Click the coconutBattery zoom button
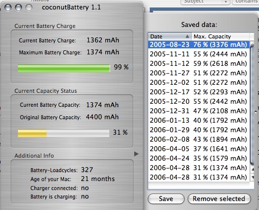Image resolution: width=259 pixels, height=210 pixels. click(x=29, y=7)
